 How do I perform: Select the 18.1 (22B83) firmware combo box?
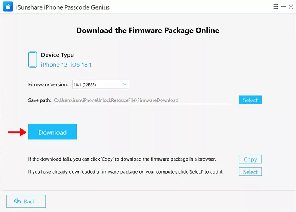coord(101,85)
